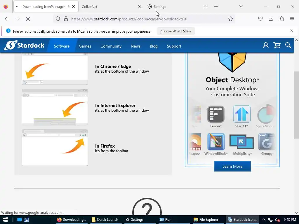Screen dimensions: 299x224
Task: Click the scrollbar up arrow
Action: (296, 40)
